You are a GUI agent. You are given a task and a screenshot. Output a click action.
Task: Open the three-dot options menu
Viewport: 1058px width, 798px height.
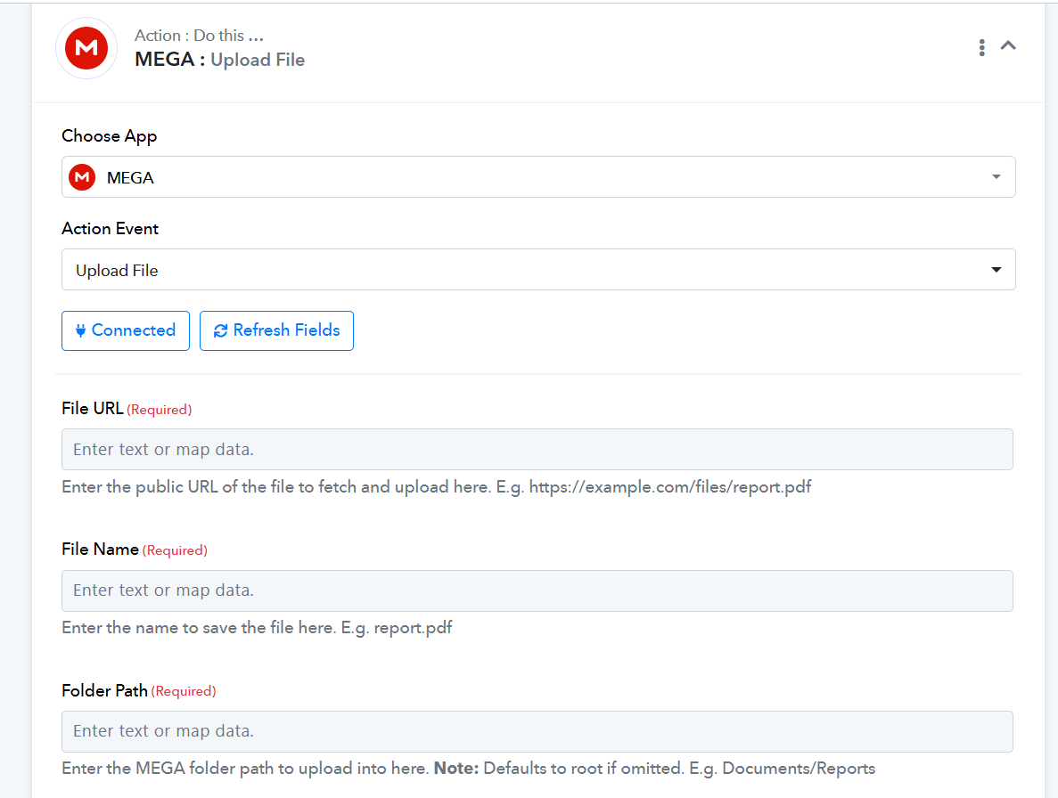tap(981, 47)
